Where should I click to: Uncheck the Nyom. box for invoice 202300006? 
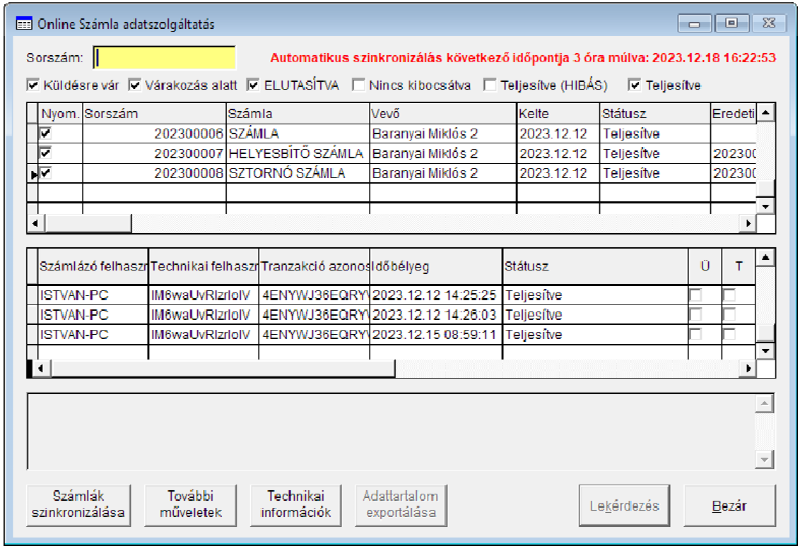click(x=46, y=133)
